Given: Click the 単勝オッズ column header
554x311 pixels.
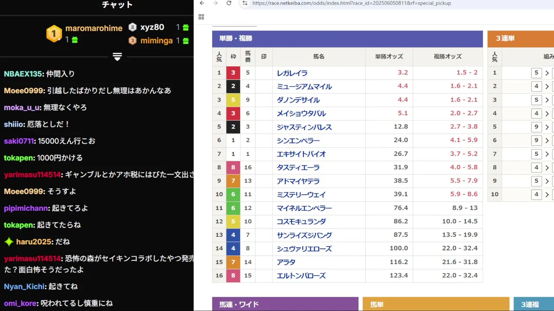Looking at the screenshot, I should [389, 57].
